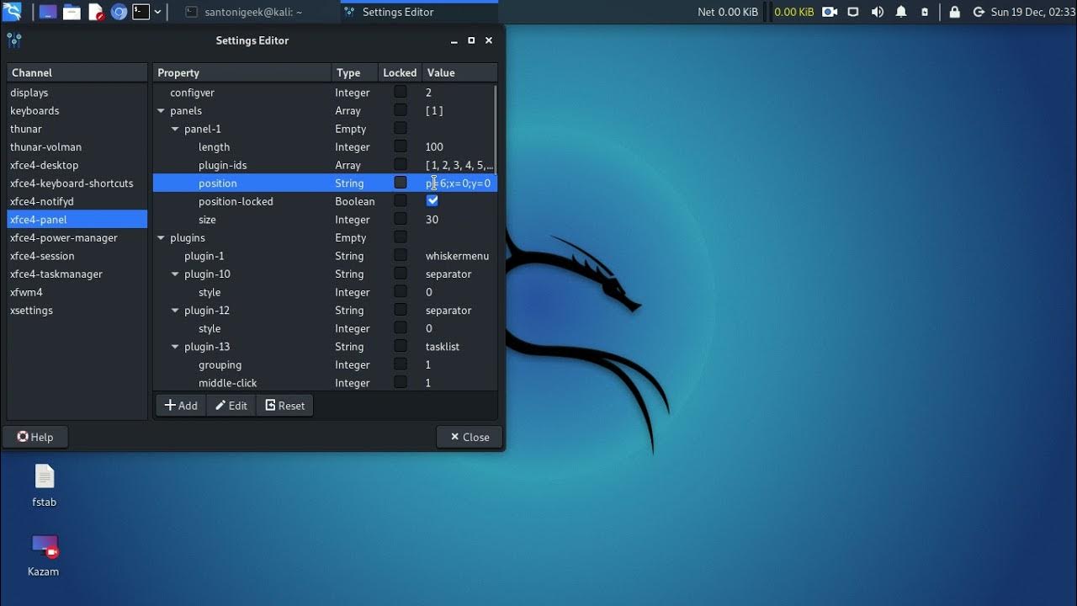
Task: Collapse the plugin-10 tree node
Action: [175, 274]
